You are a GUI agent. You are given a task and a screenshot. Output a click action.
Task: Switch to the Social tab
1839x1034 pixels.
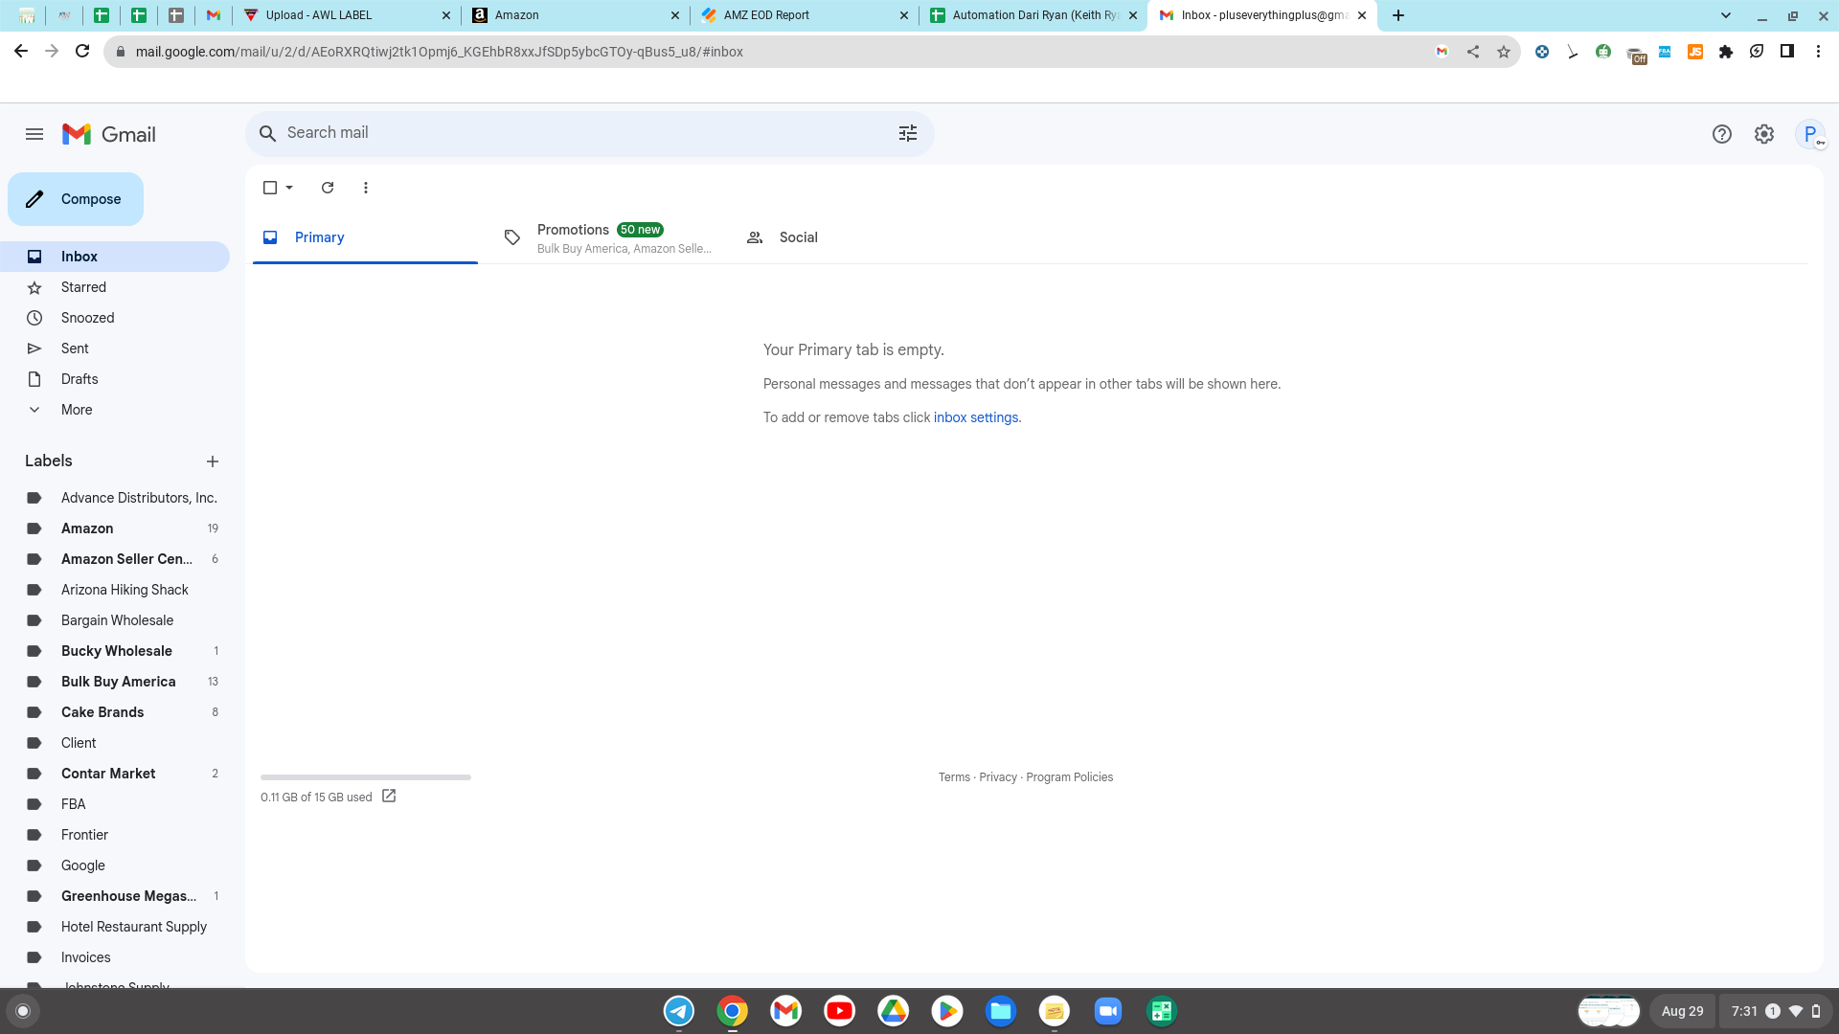[850, 237]
